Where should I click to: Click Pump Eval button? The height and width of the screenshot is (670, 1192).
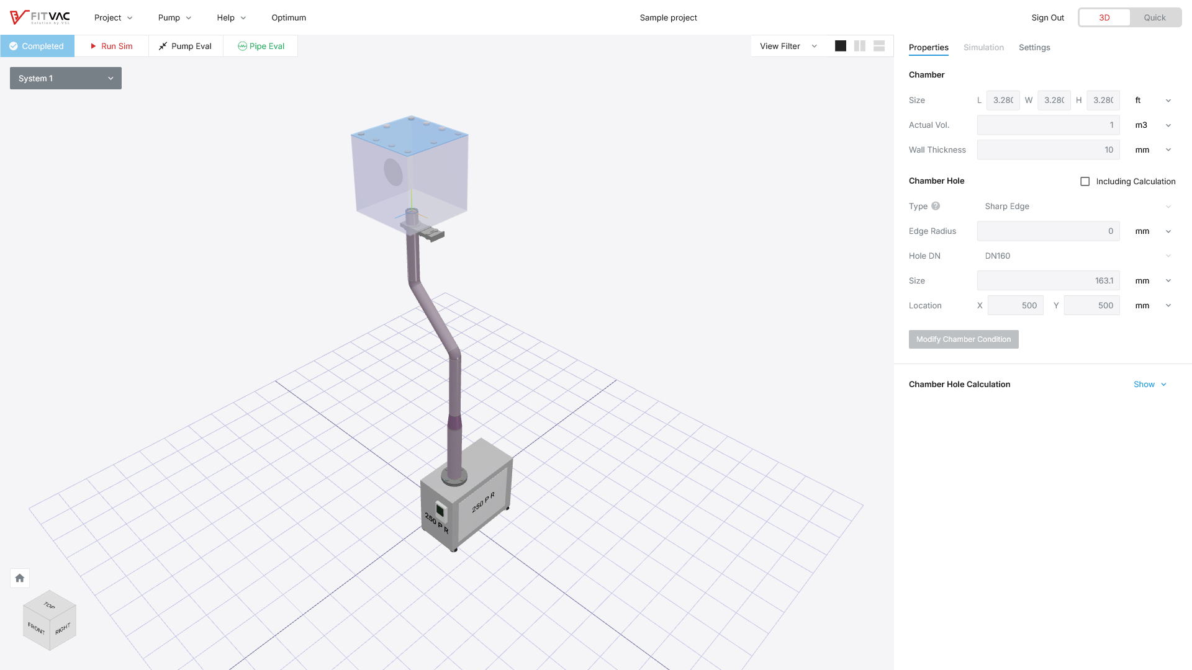[x=186, y=46]
